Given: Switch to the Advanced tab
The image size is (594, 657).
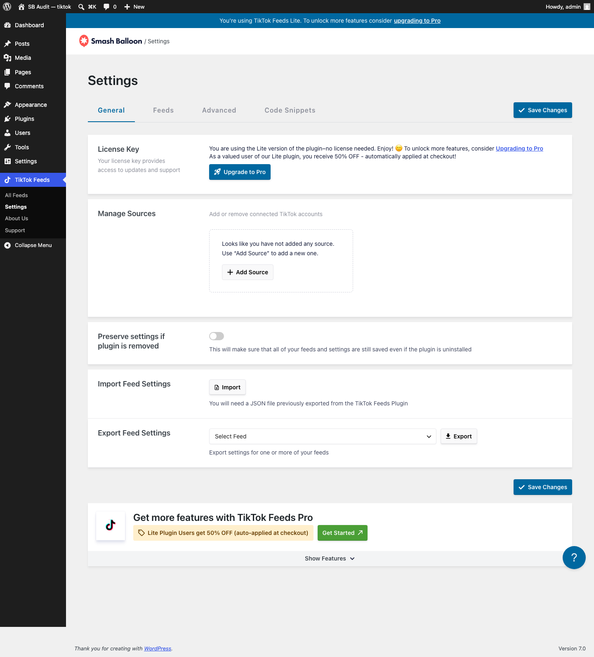Looking at the screenshot, I should [219, 111].
